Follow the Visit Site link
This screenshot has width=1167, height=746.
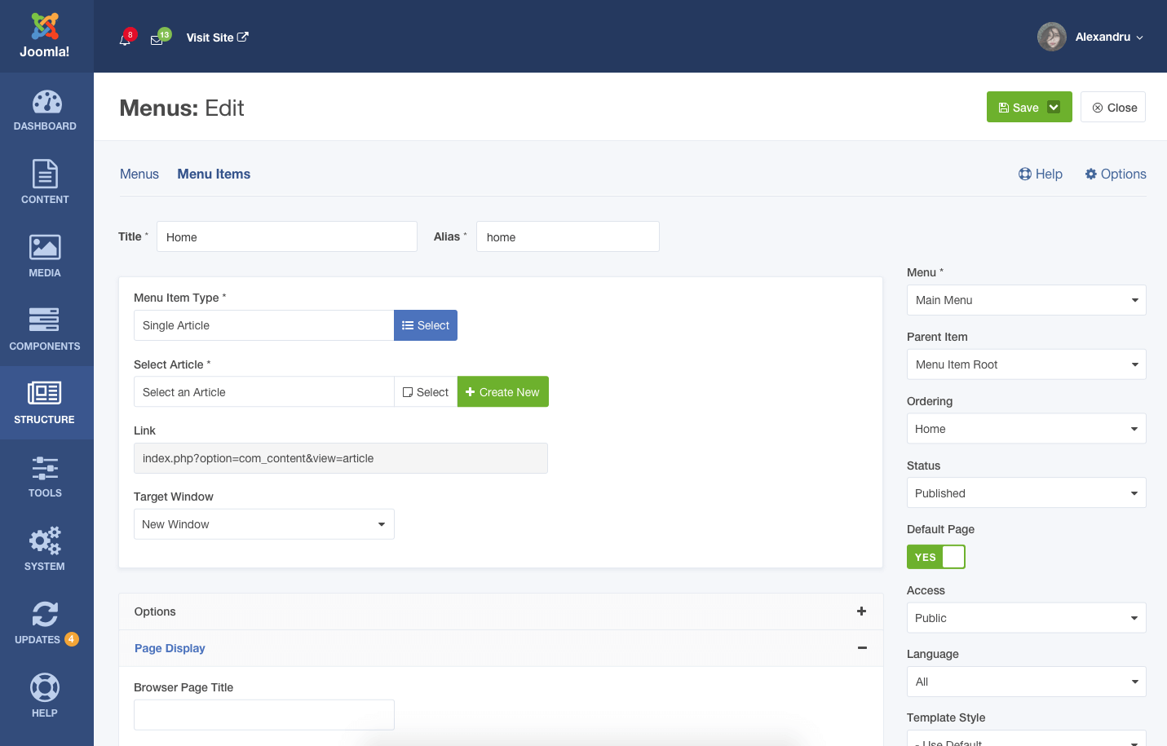pos(217,38)
